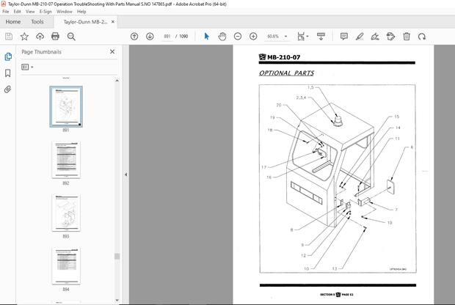
Task: Activate the selection arrow tool
Action: click(207, 36)
